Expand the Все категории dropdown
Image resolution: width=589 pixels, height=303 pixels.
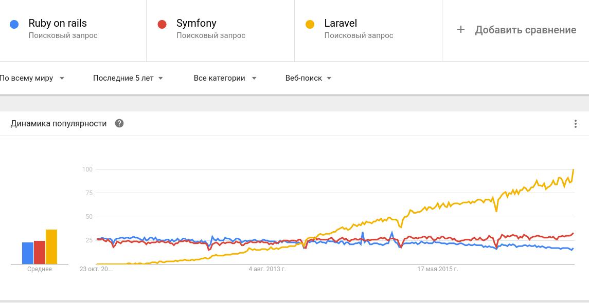click(225, 78)
